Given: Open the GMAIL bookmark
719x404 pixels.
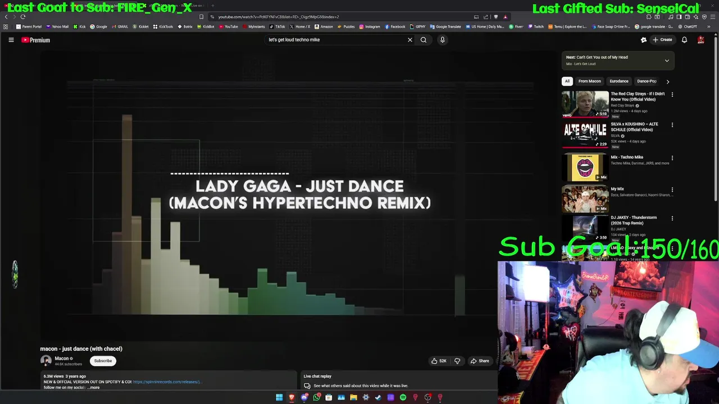Looking at the screenshot, I should (x=120, y=26).
